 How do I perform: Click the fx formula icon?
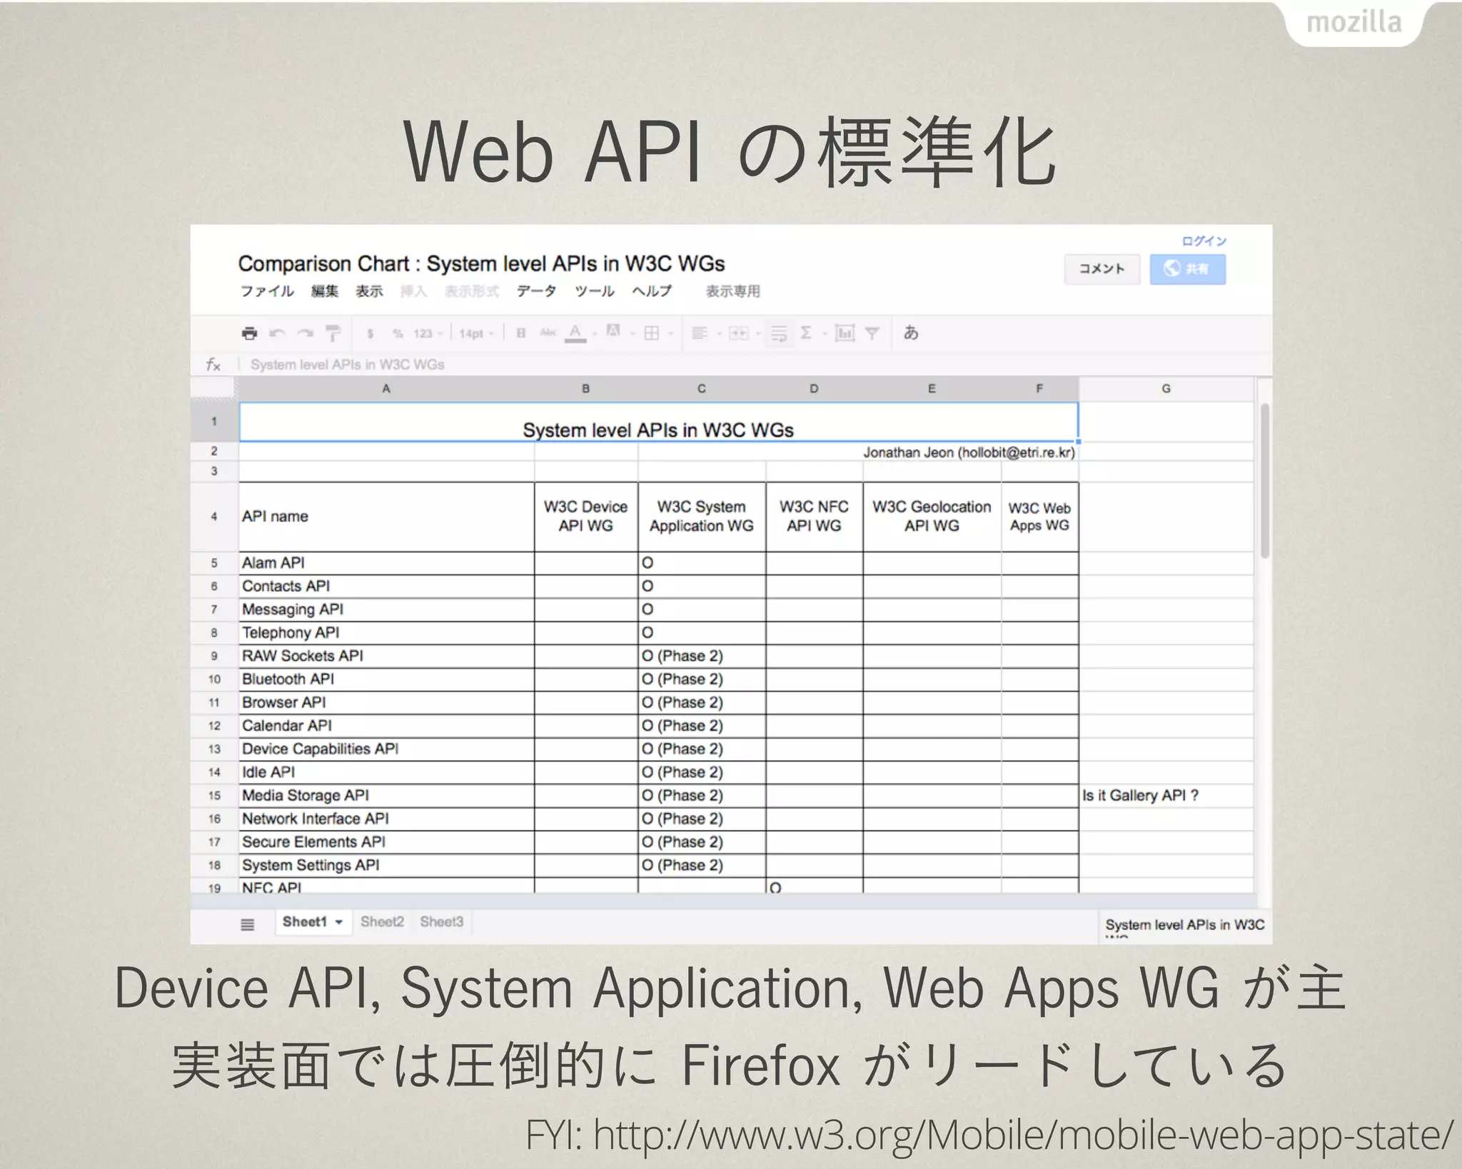213,365
